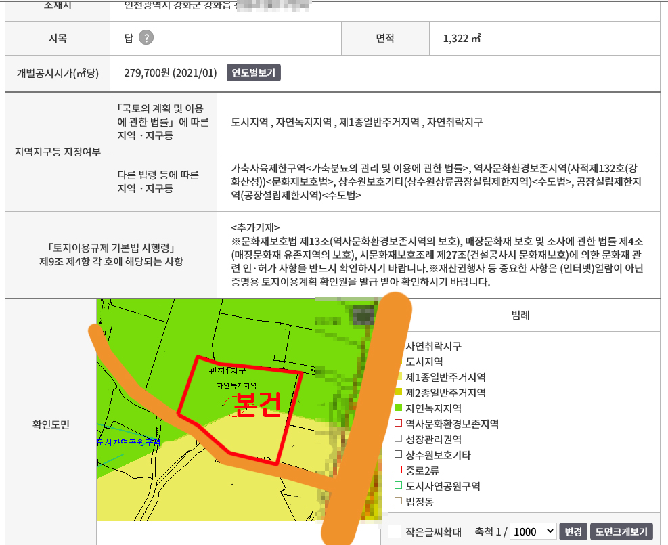The image size is (668, 545).
Task: Click the green 자연녹지지역 legend swatch
Action: 399,408
